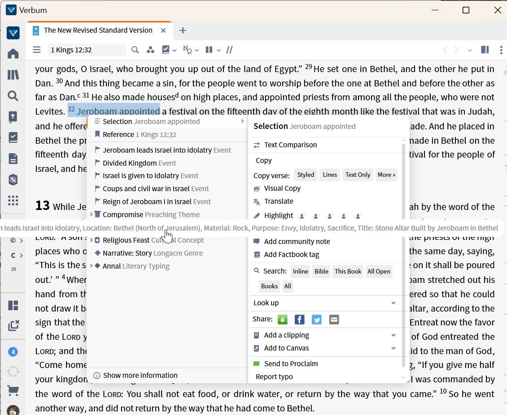Open the Factbook icon in the sidebar
Screen dimensions: 507x415
13,137
